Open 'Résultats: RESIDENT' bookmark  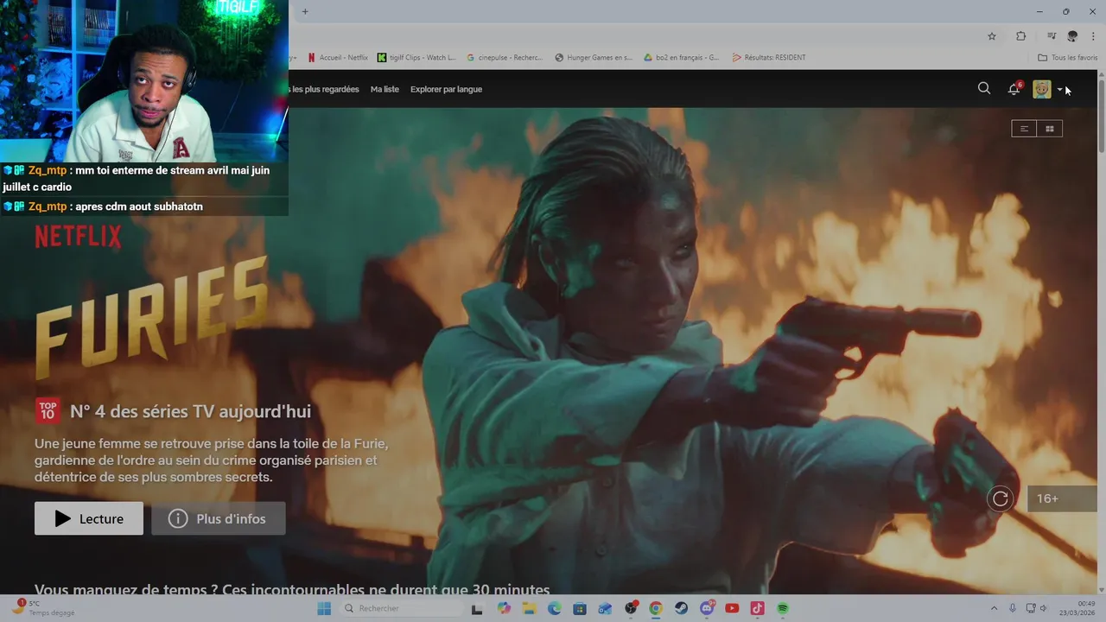tap(769, 58)
